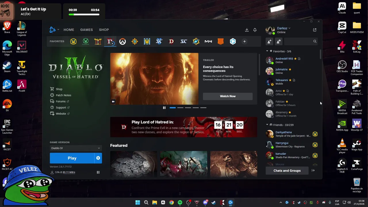
Task: Click the 83.11 MB/s download speed text
Action: tap(69, 172)
